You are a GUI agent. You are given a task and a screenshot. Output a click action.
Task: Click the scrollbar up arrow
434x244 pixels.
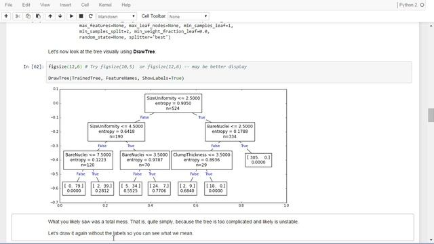pyautogui.click(x=431, y=26)
